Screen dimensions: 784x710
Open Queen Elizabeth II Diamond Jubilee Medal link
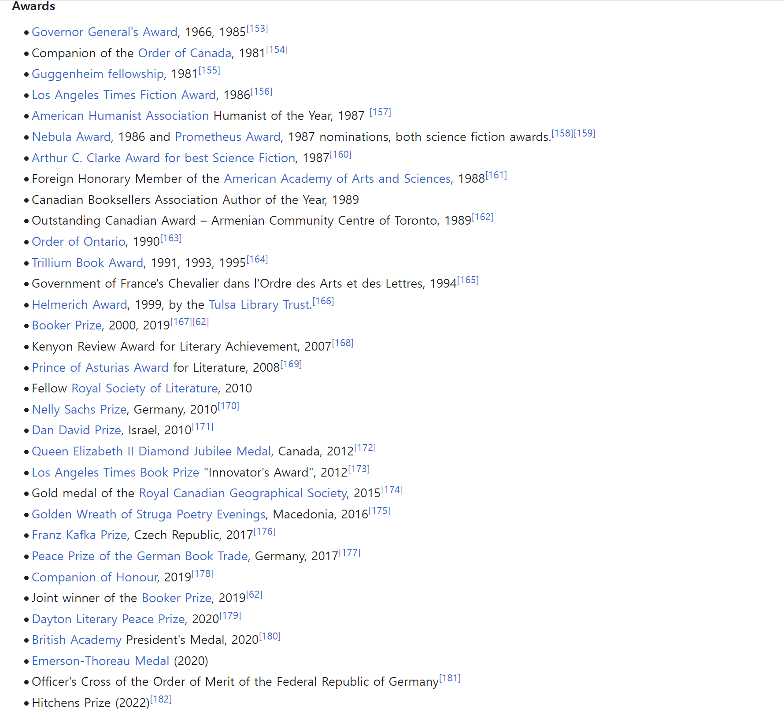click(152, 451)
